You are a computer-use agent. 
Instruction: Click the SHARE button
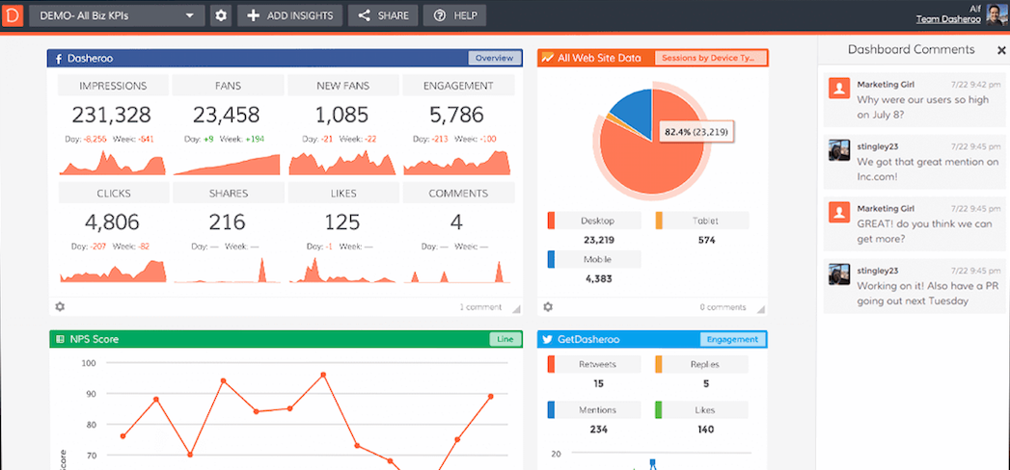click(x=383, y=15)
